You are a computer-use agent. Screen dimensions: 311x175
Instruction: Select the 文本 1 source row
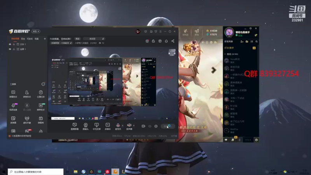(27, 44)
